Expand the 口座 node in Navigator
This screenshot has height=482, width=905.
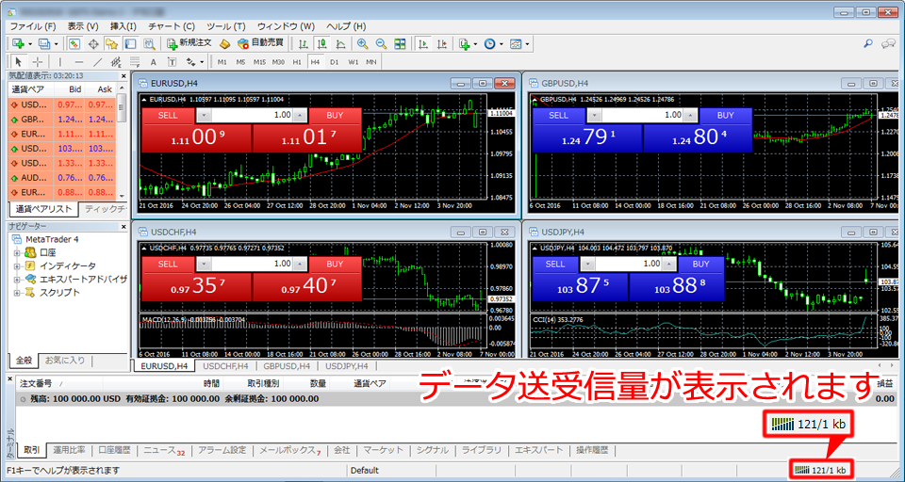[x=17, y=252]
